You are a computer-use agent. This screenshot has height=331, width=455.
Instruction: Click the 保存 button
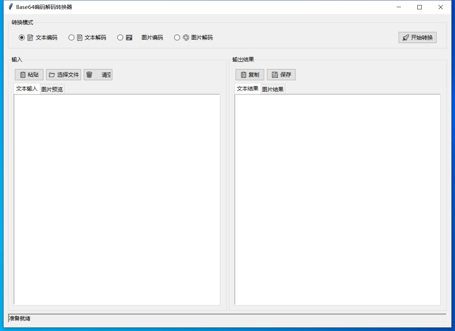pyautogui.click(x=281, y=75)
